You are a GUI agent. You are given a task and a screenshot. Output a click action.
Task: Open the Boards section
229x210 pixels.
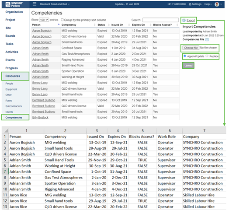pos(10,36)
